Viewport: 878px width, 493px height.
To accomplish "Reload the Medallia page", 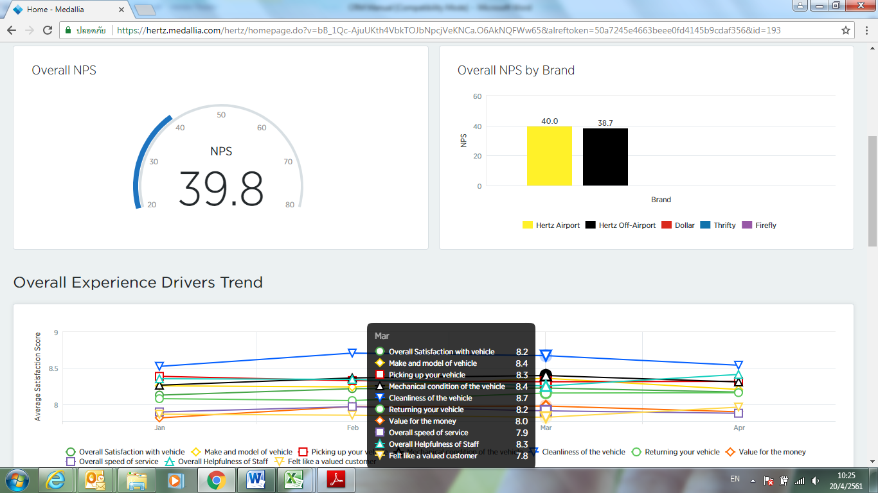I will 48,30.
